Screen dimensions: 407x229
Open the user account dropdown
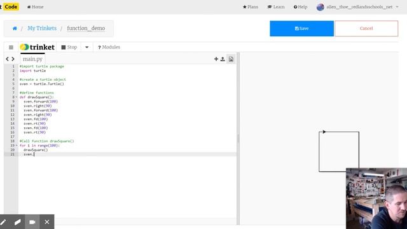click(x=362, y=7)
